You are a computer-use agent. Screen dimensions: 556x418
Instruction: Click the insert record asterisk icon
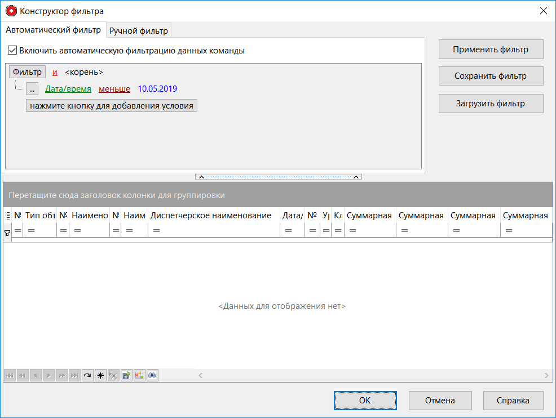[x=100, y=375]
